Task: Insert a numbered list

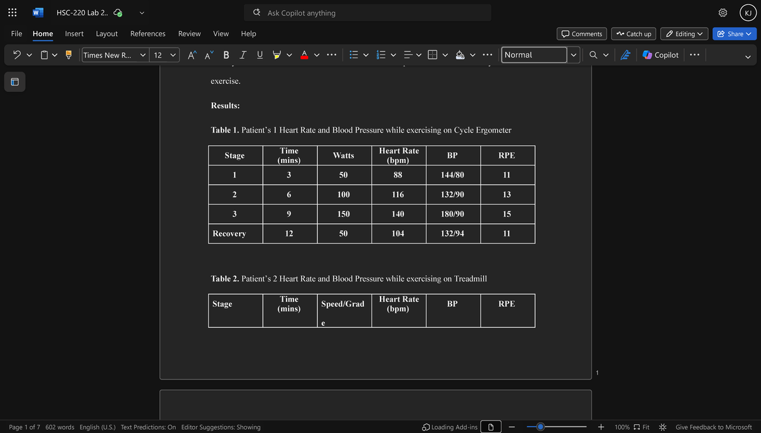Action: [381, 55]
